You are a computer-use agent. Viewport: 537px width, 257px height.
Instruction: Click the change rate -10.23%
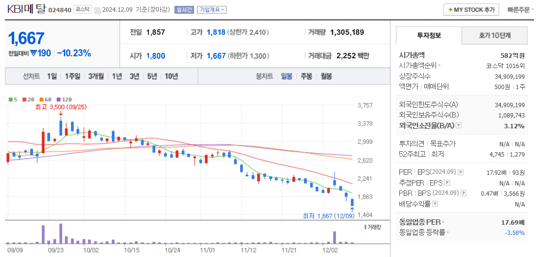coord(74,53)
